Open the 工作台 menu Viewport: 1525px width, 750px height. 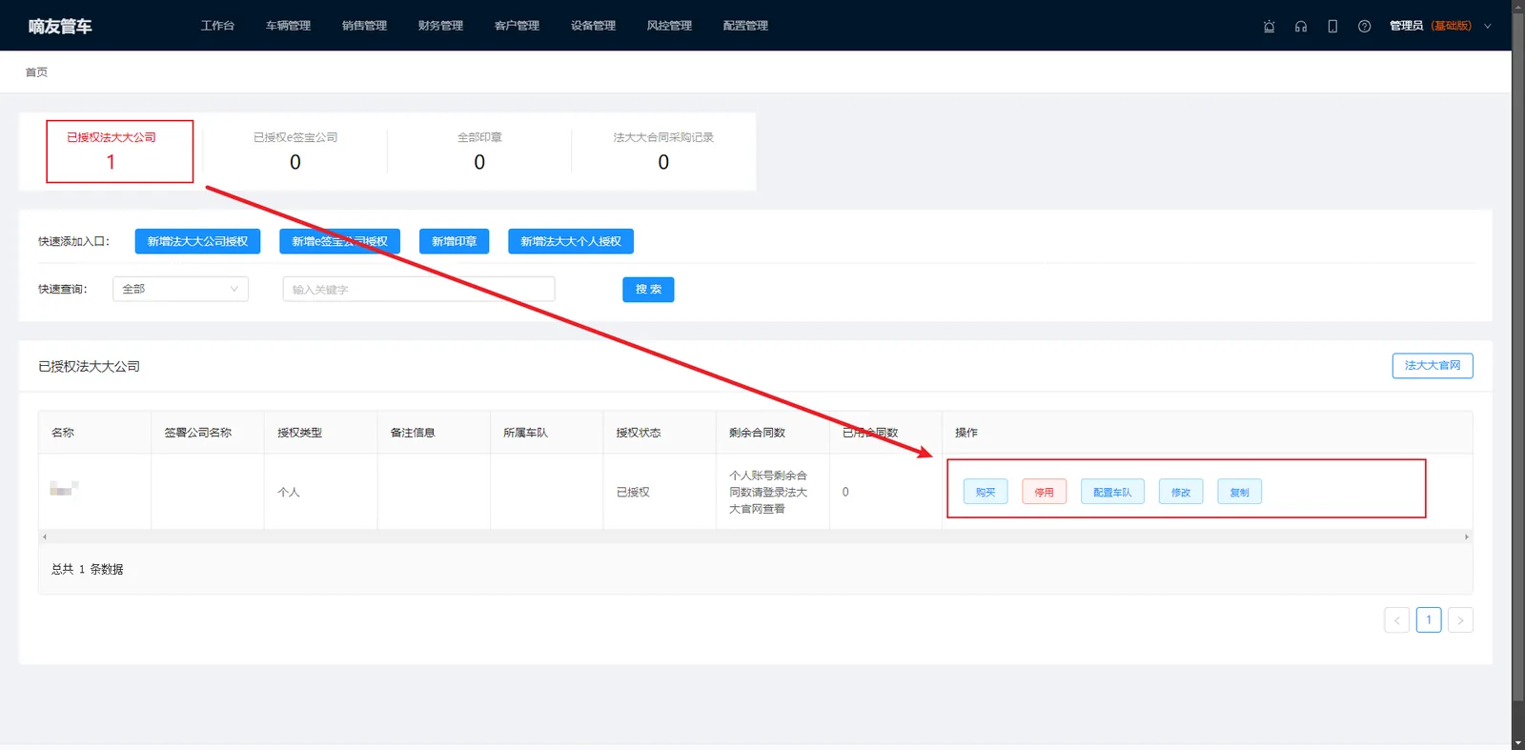pos(217,26)
